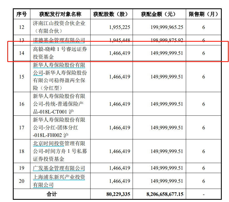
Task: Click the 获配股数（股） column header
Action: (x=111, y=14)
